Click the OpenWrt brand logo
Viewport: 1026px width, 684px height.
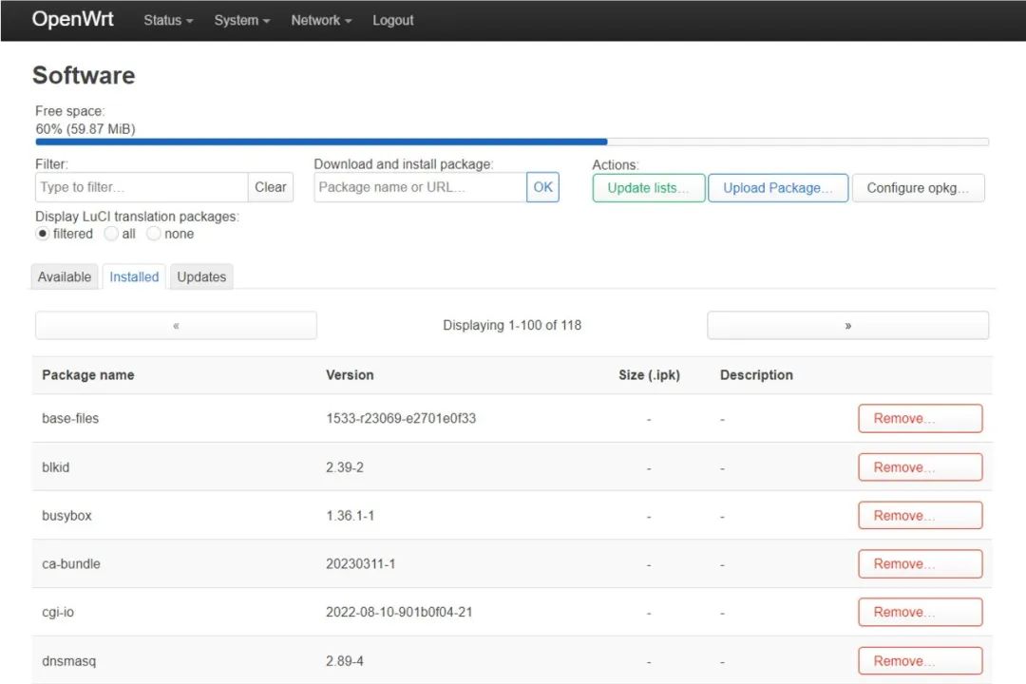tap(73, 19)
